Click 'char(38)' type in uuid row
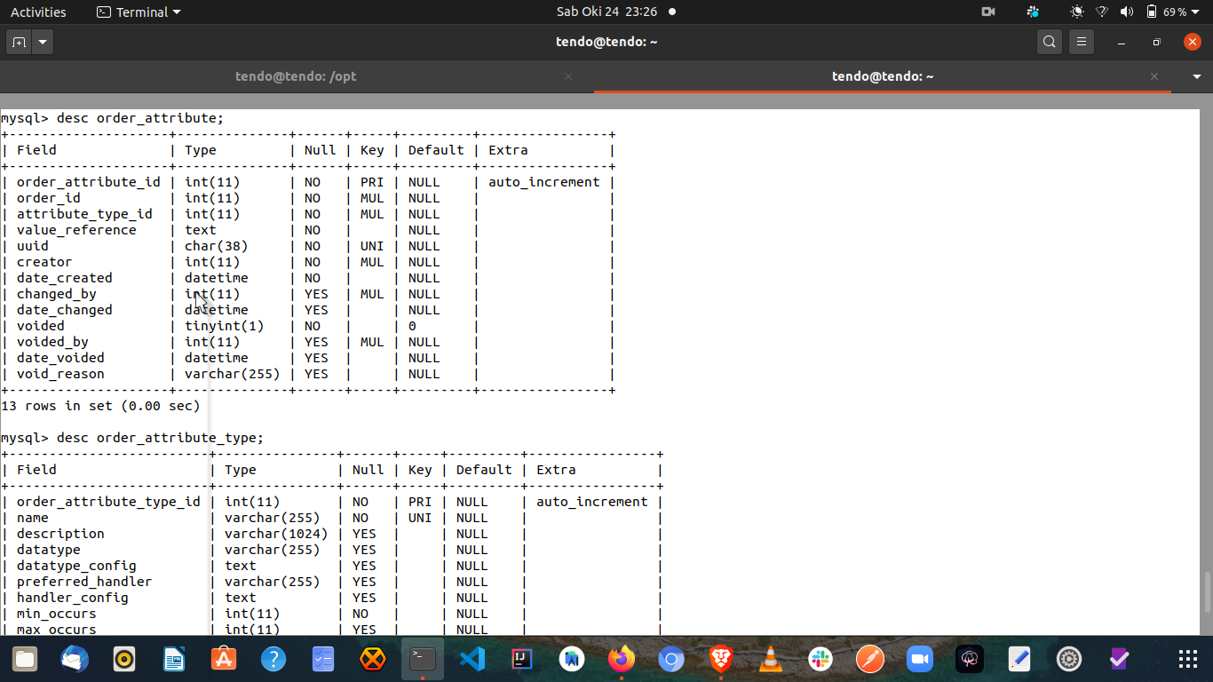This screenshot has height=682, width=1213. tap(217, 246)
